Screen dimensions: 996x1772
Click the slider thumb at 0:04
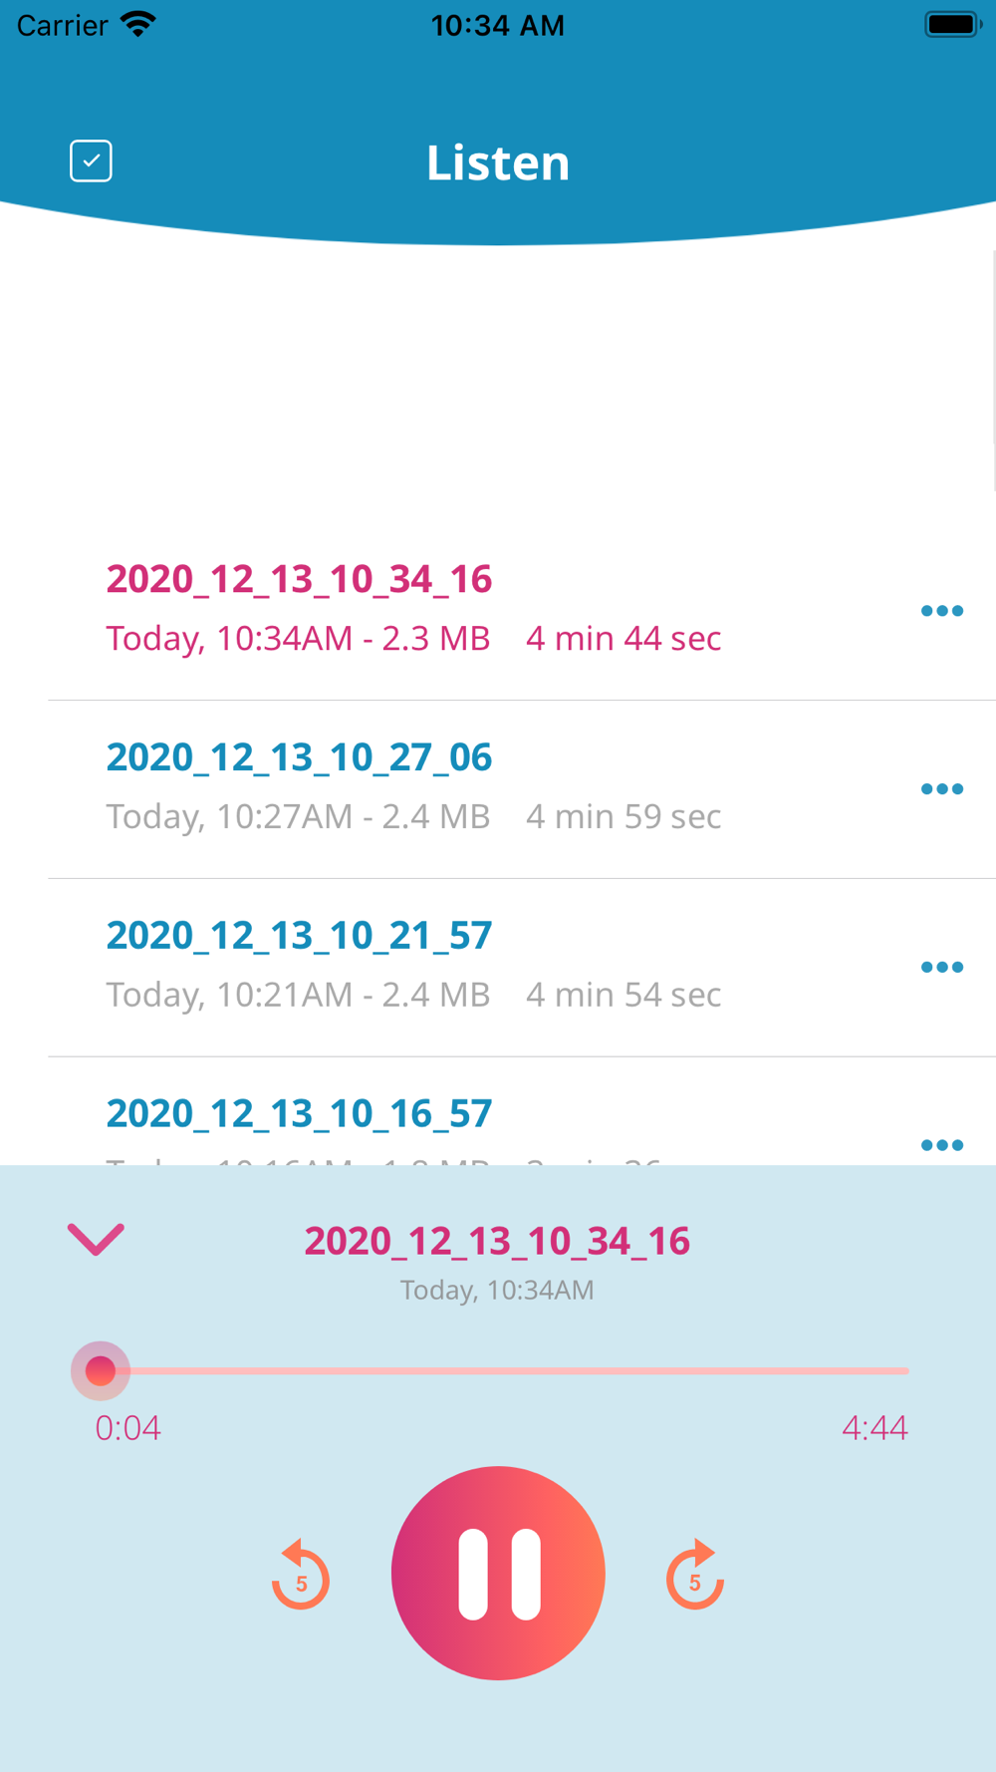point(101,1371)
